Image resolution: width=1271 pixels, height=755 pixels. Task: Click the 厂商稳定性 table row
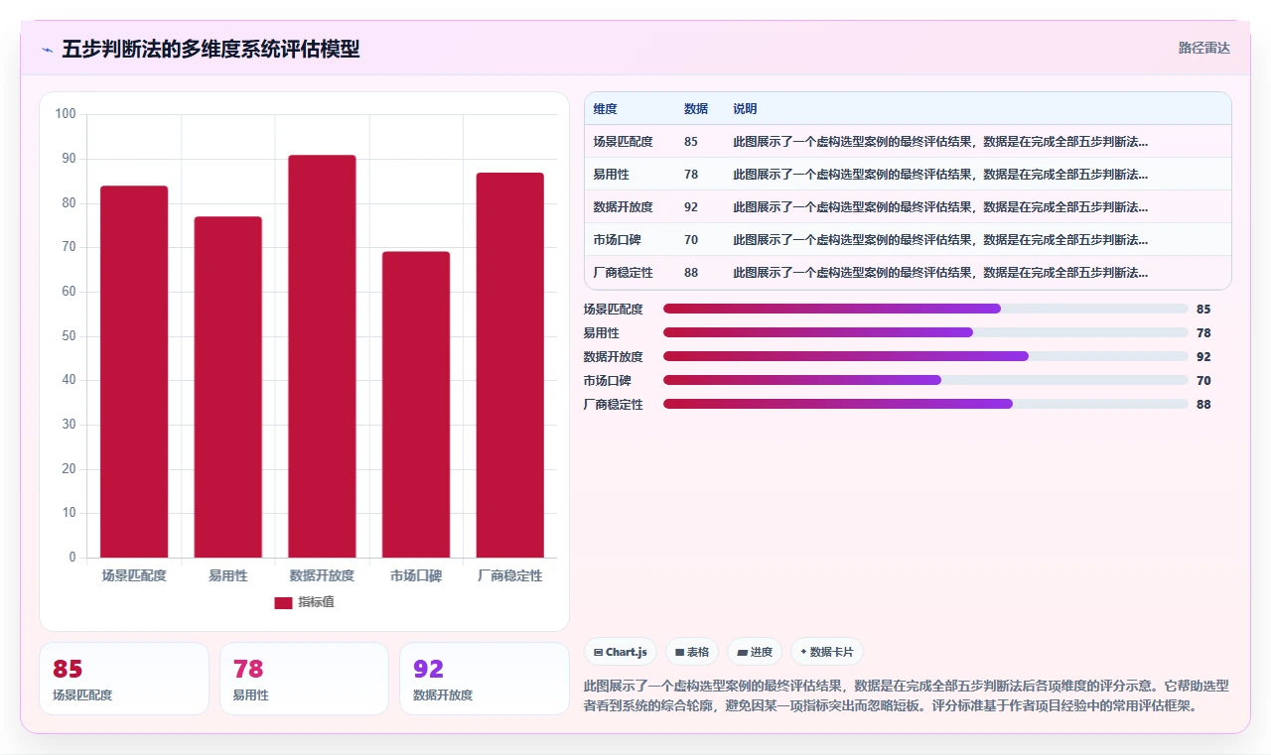[x=908, y=273]
